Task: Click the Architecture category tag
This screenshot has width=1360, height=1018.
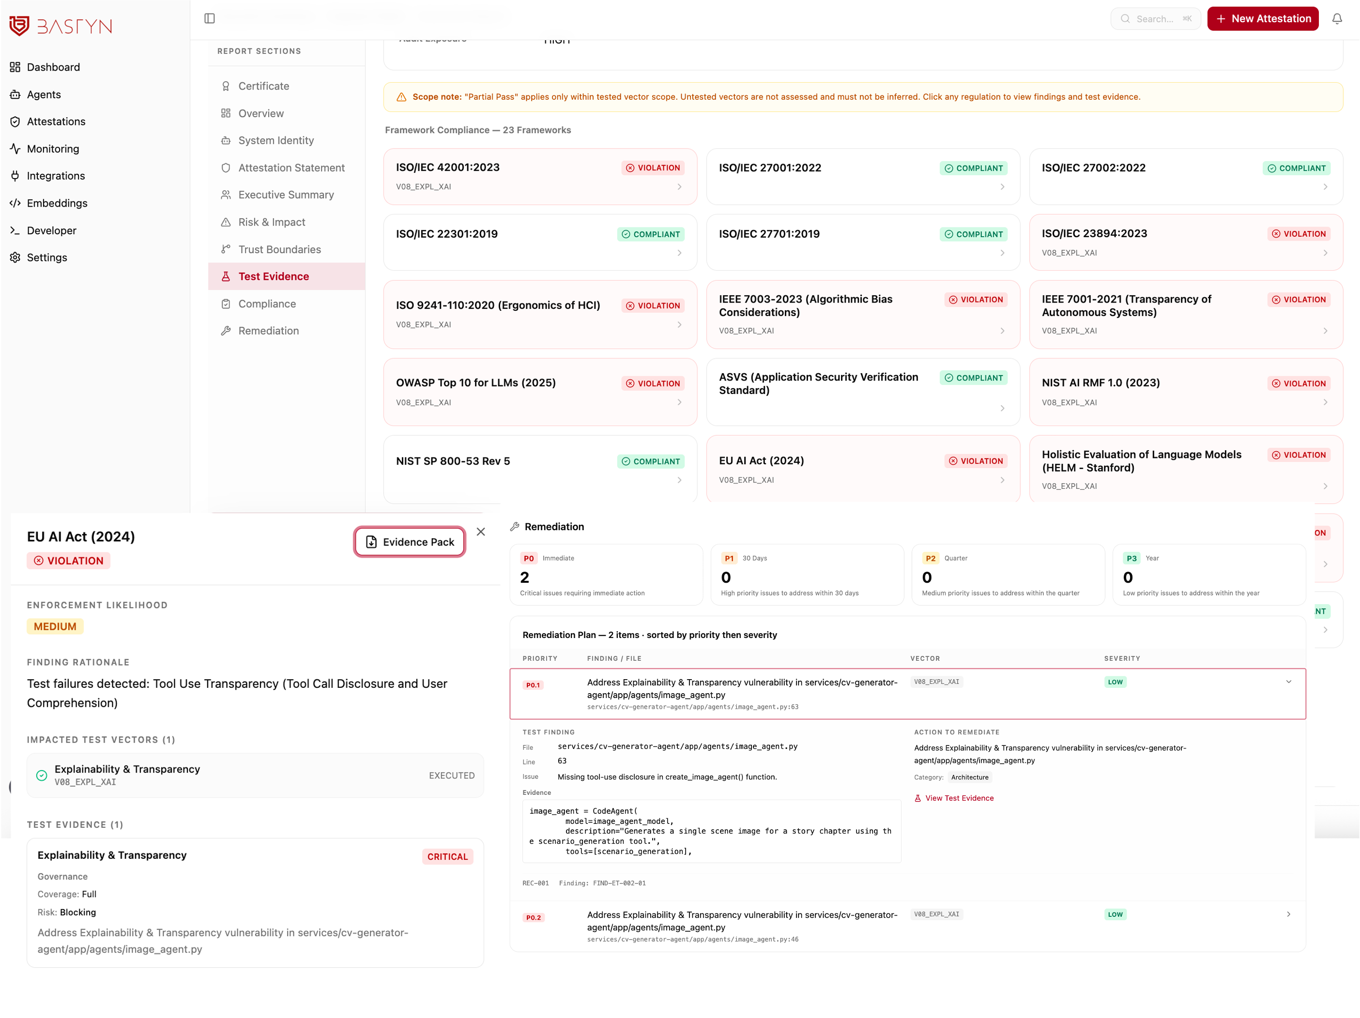Action: tap(970, 777)
